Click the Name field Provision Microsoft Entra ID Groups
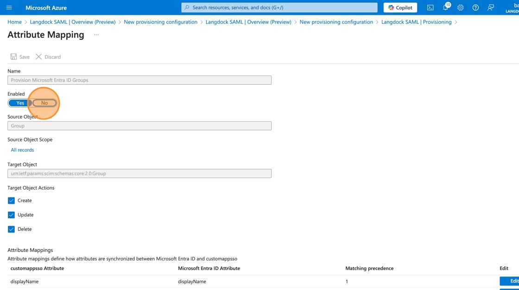 click(x=139, y=80)
